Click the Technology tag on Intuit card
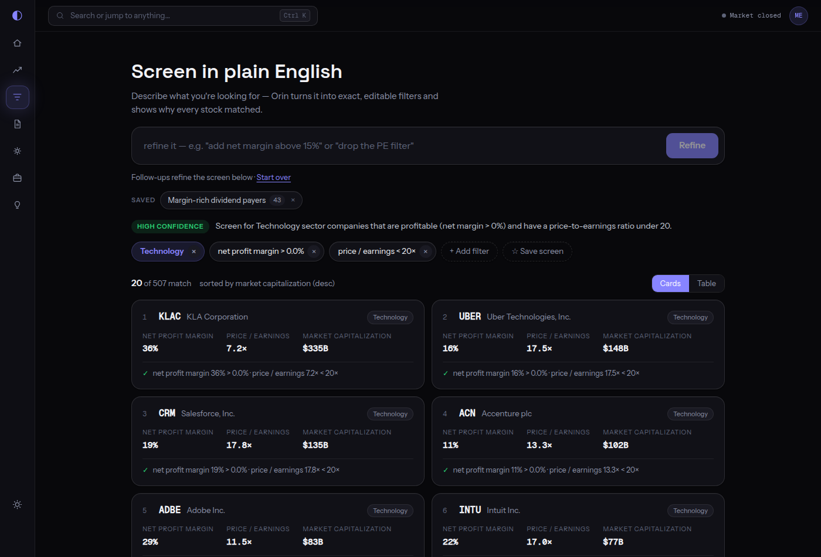821x557 pixels. tap(690, 511)
